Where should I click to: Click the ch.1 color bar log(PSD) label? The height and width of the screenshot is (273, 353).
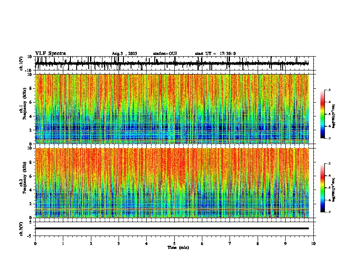coord(334,116)
